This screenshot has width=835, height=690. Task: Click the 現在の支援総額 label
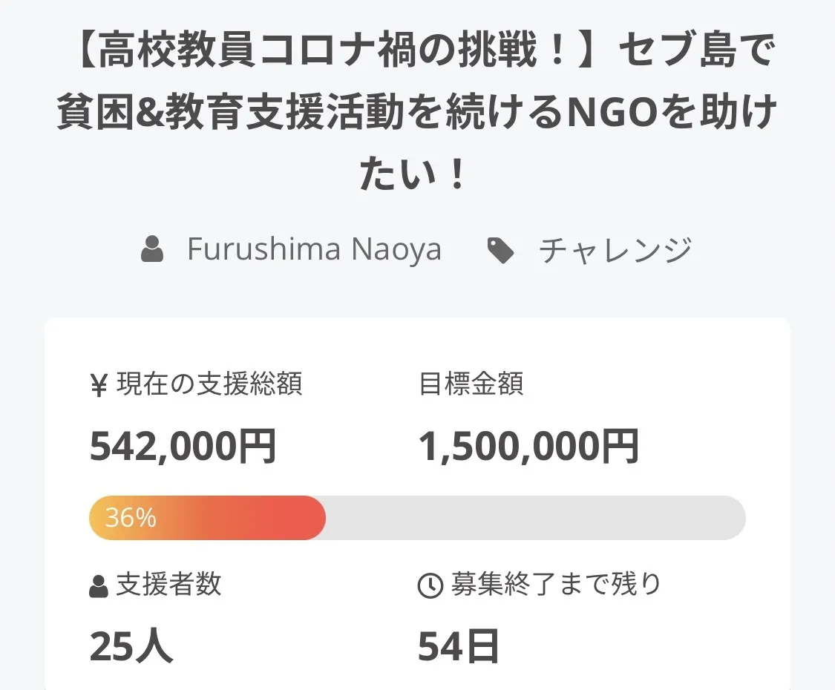(x=209, y=384)
